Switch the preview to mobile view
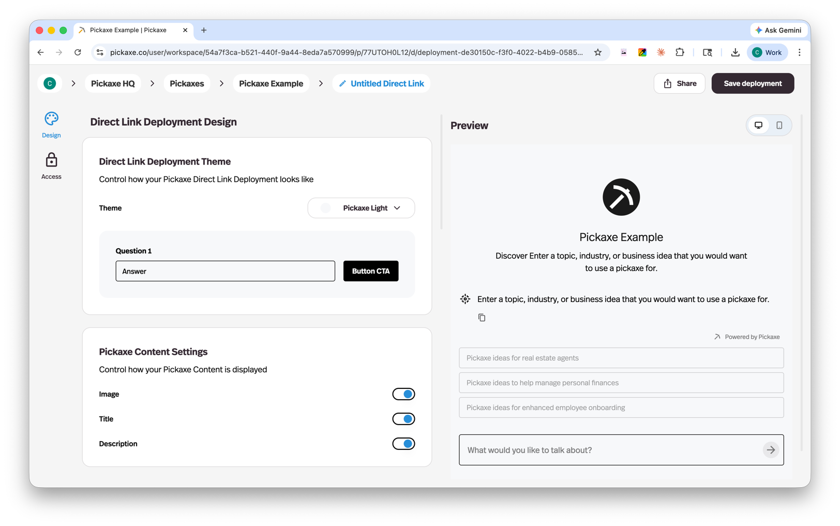 click(779, 125)
